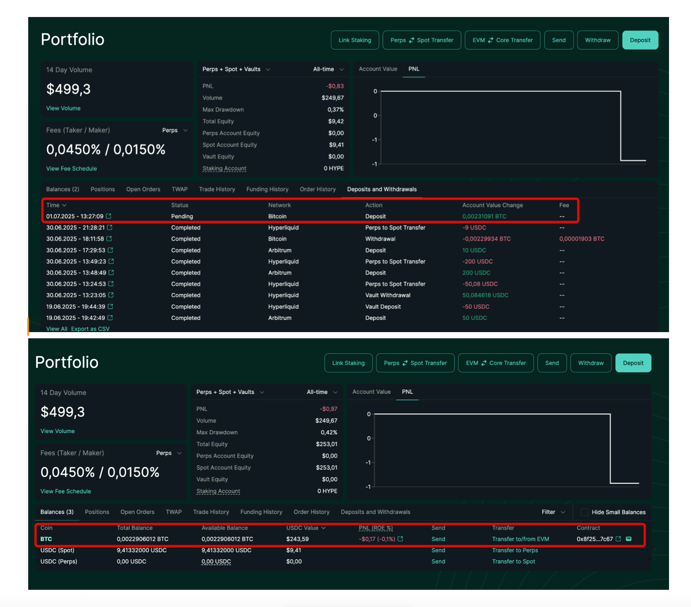Enable Hide Small Balances checkbox

[x=584, y=512]
